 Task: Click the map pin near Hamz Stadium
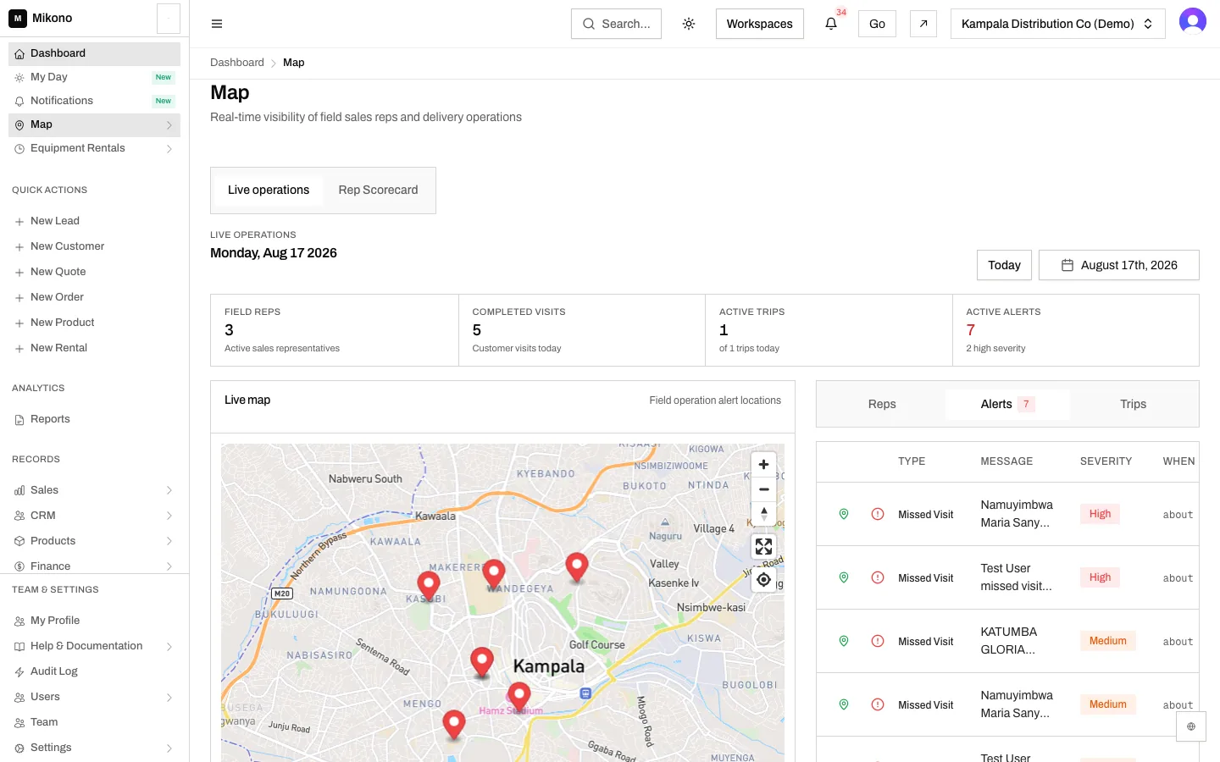(518, 698)
